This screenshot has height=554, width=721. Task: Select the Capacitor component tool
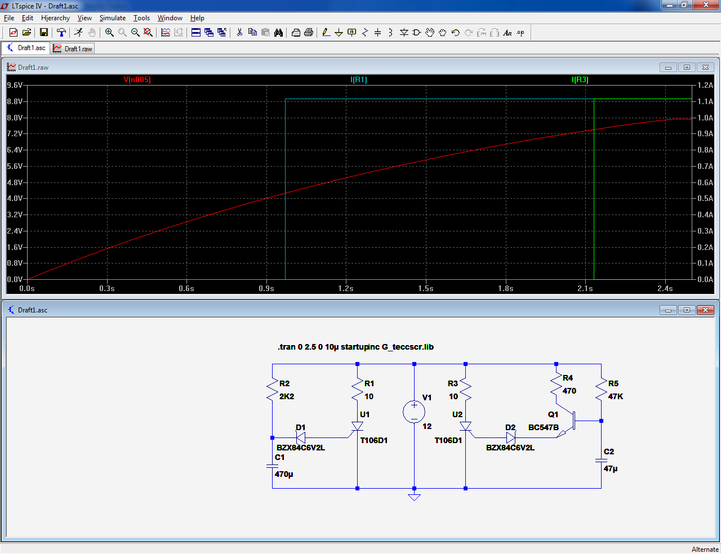pos(377,33)
